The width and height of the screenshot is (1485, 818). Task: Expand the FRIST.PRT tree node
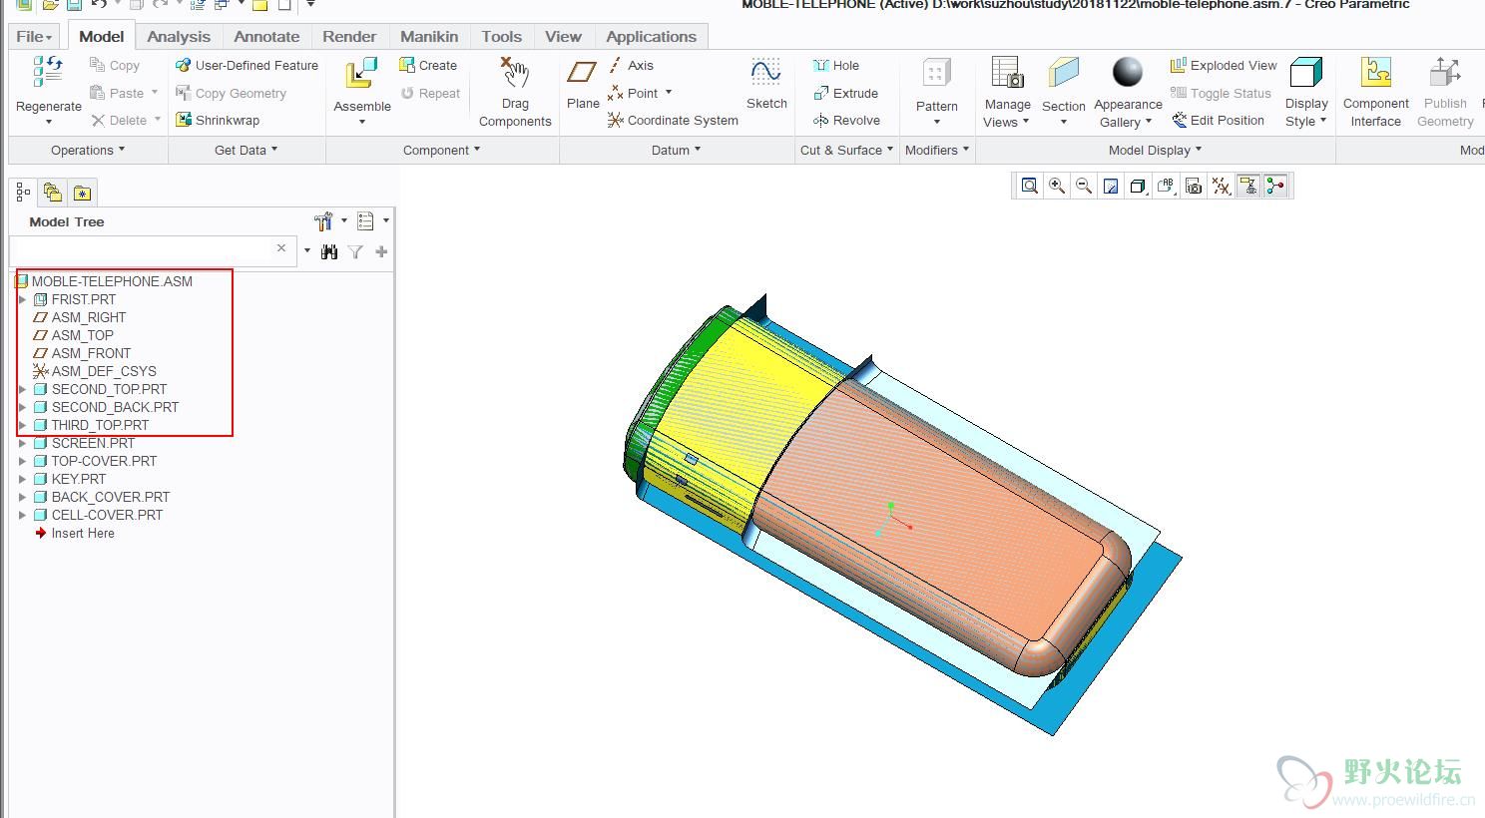coord(22,299)
